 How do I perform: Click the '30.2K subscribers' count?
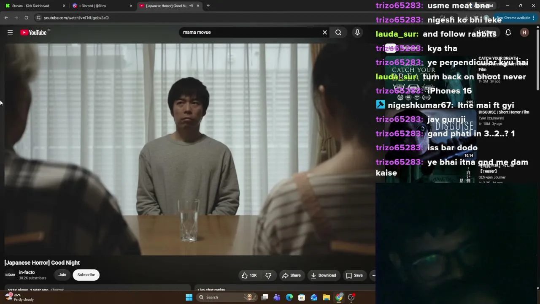click(x=32, y=278)
